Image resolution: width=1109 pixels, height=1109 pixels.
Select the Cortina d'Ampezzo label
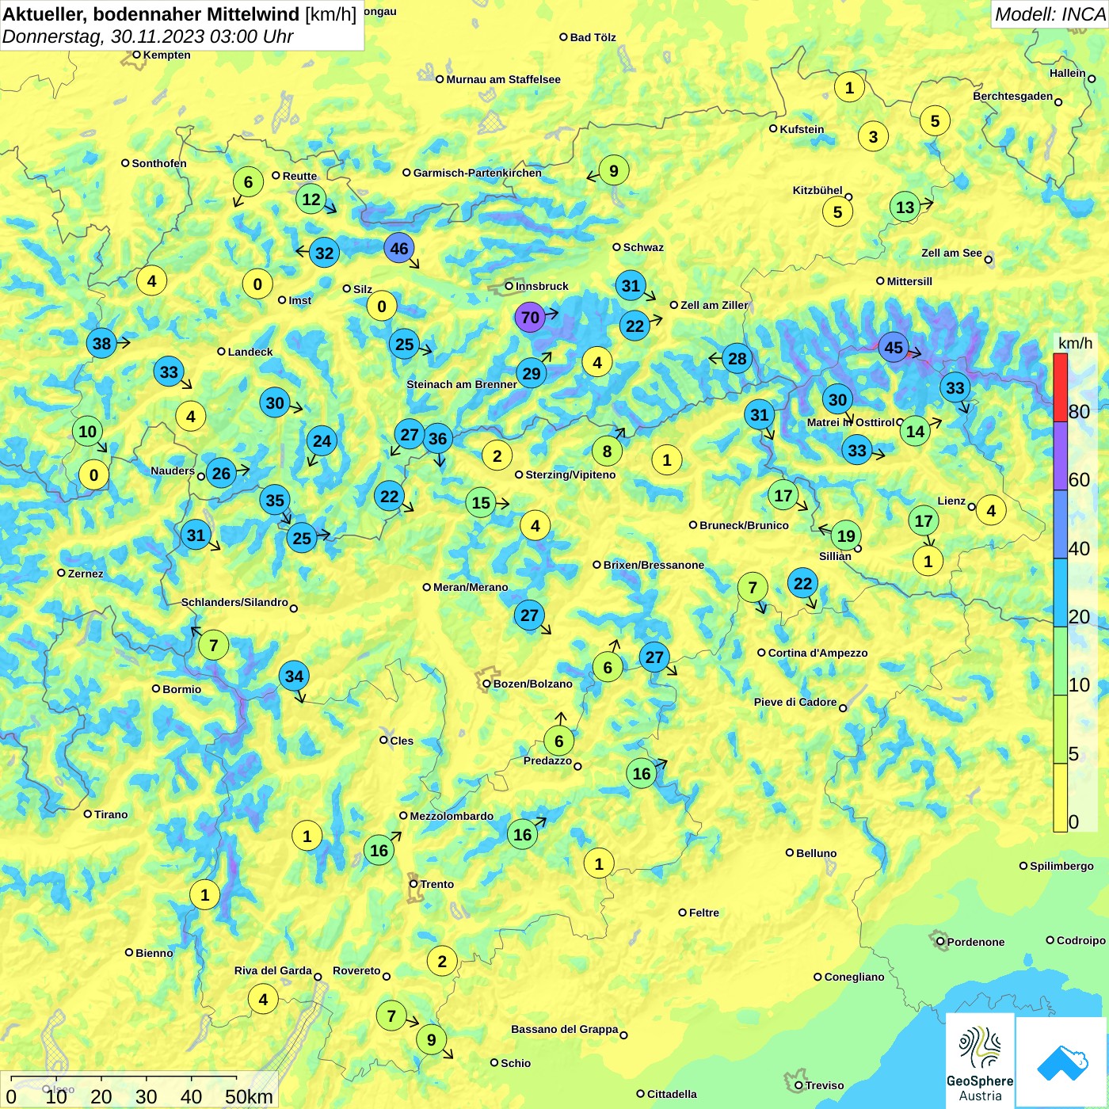coord(818,654)
